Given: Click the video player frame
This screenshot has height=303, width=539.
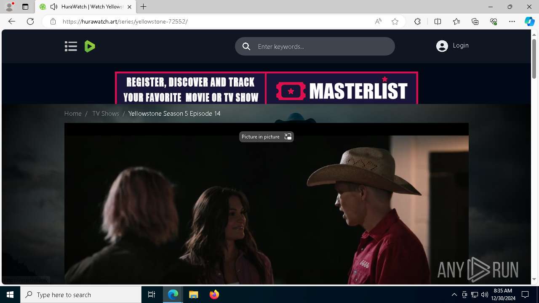Looking at the screenshot, I should (267, 204).
